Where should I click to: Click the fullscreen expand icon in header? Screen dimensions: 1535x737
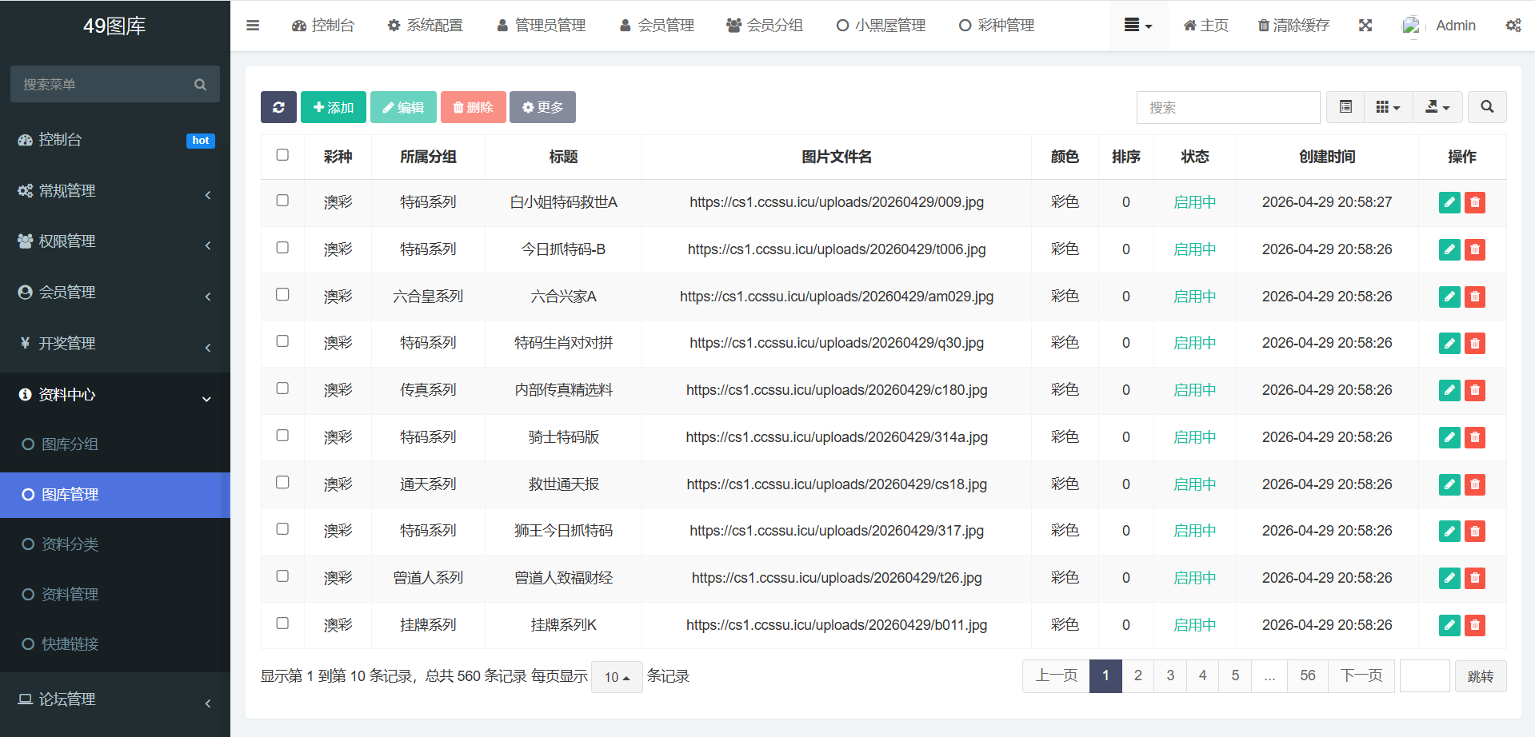coord(1365,26)
